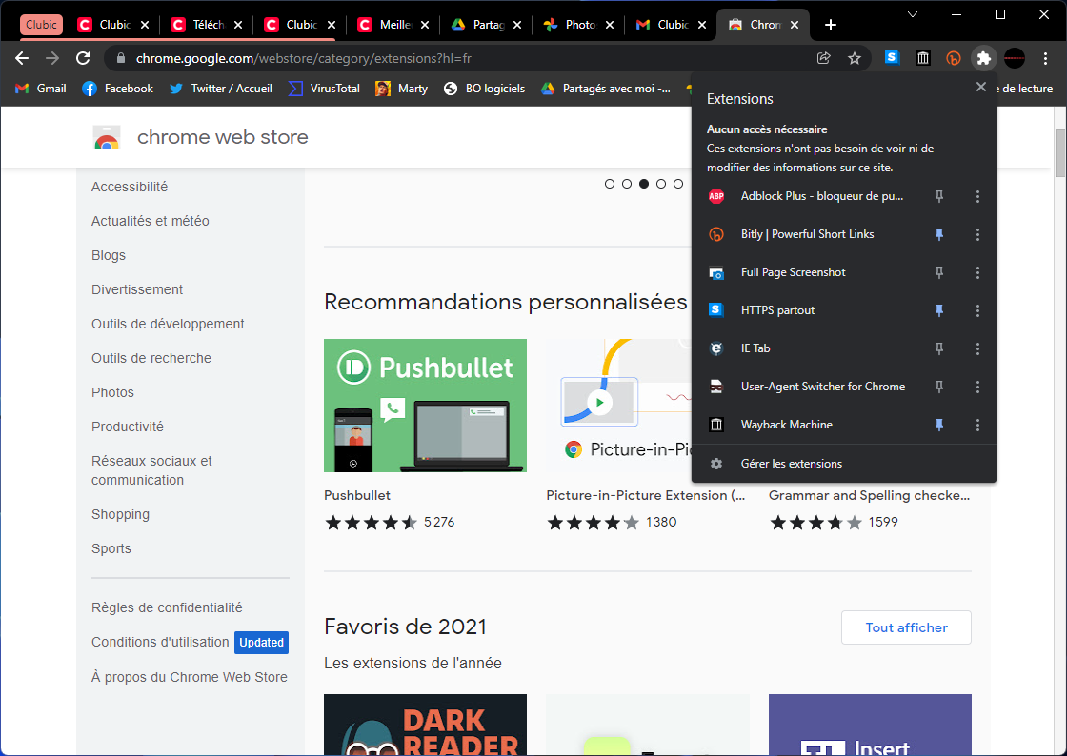The image size is (1067, 756).
Task: Open the Gmail bookmark
Action: coord(41,89)
